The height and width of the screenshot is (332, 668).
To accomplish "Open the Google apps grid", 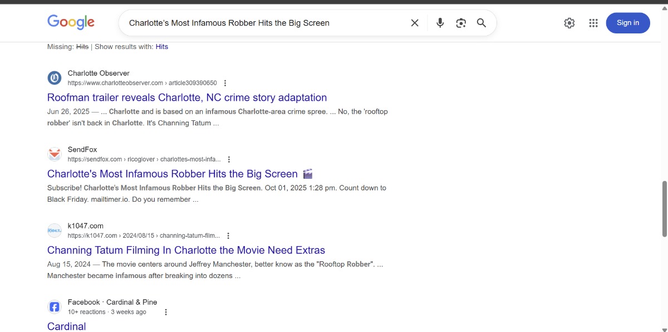I will tap(593, 23).
